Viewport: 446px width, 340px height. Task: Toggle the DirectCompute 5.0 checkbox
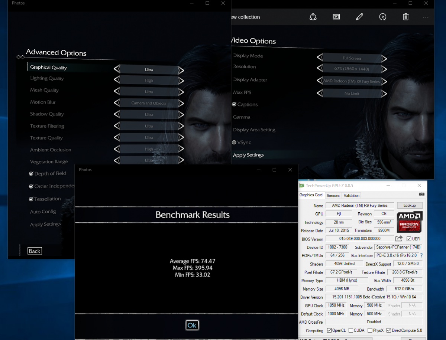pyautogui.click(x=389, y=330)
